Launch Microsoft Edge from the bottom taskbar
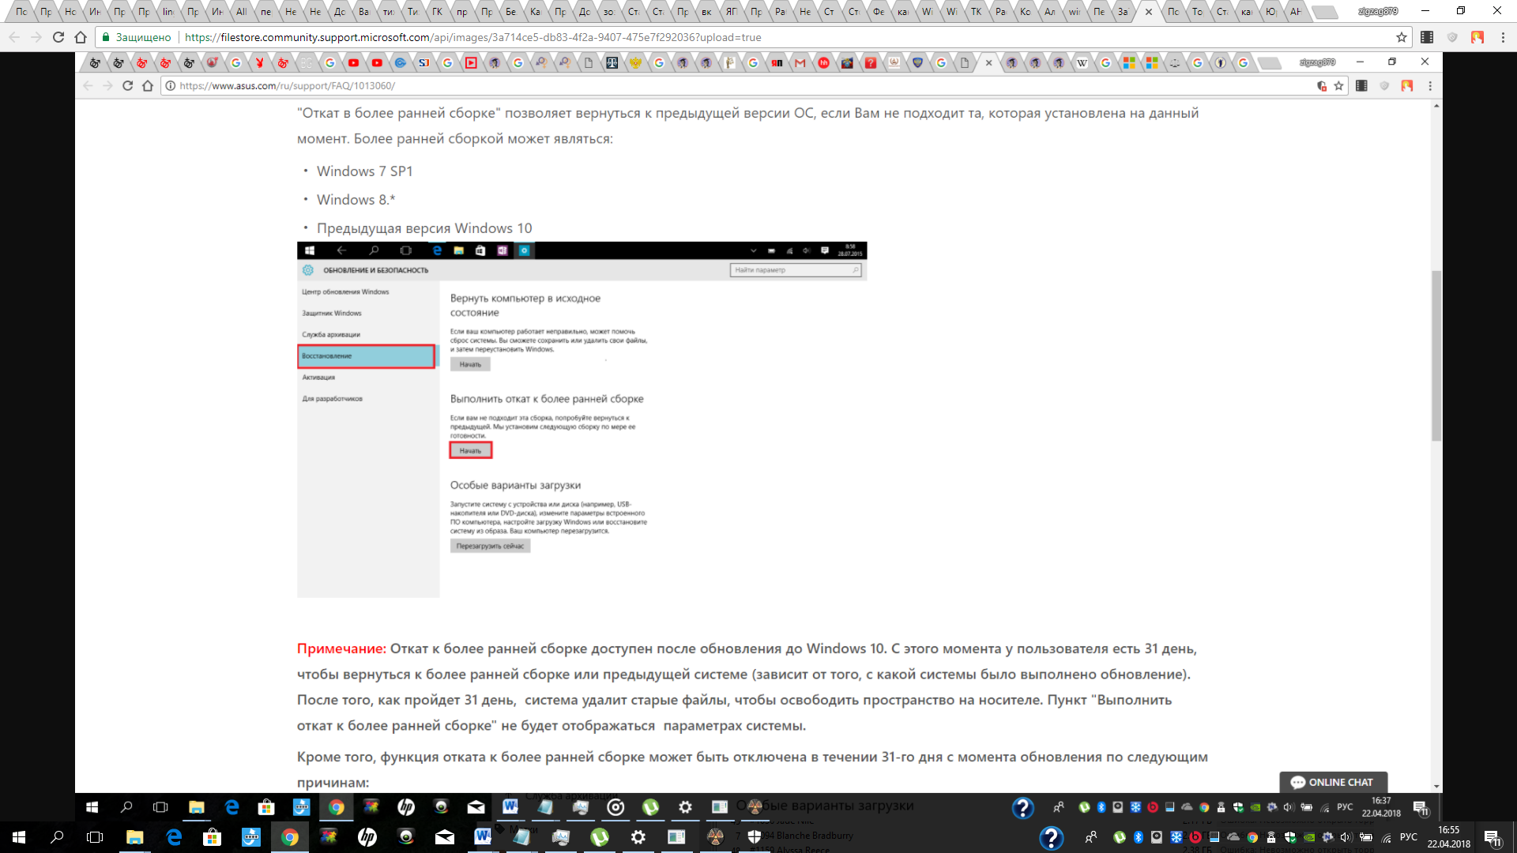This screenshot has width=1517, height=853. click(x=174, y=837)
